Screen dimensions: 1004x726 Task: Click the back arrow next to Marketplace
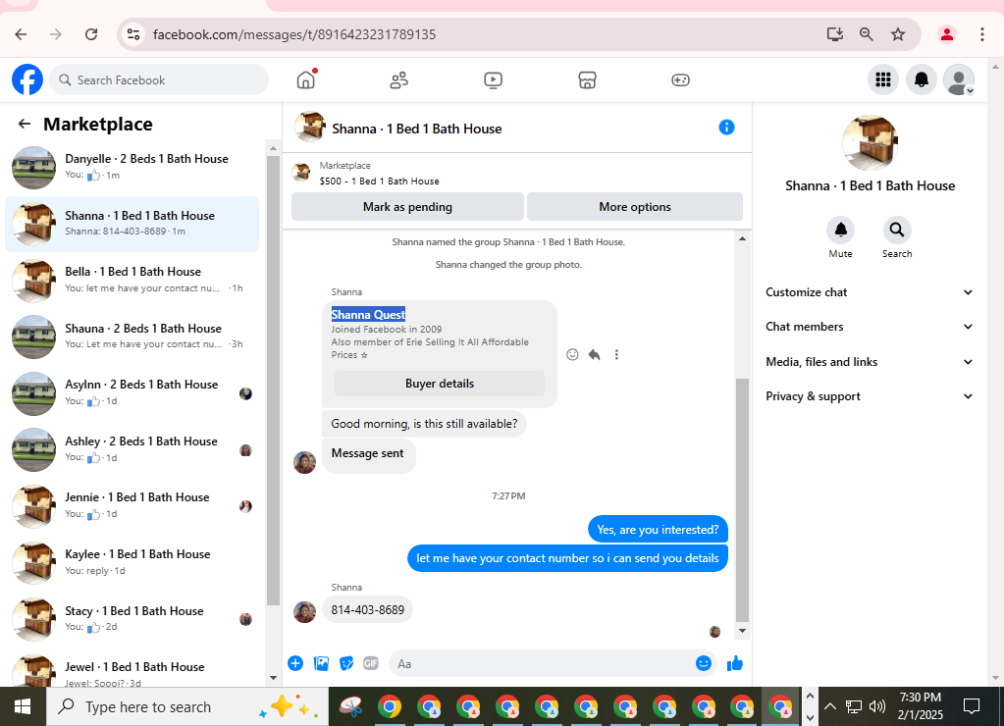pos(25,124)
